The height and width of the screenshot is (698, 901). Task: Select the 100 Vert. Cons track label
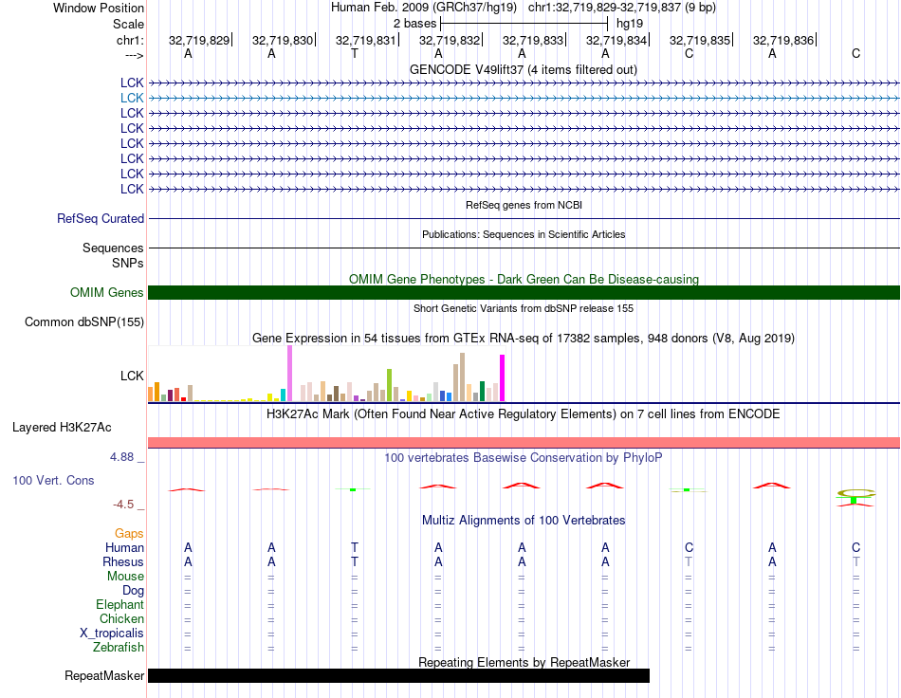[53, 480]
